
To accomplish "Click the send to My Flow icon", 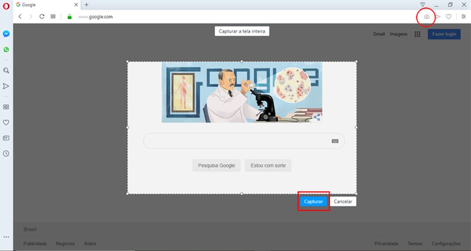I will 438,17.
